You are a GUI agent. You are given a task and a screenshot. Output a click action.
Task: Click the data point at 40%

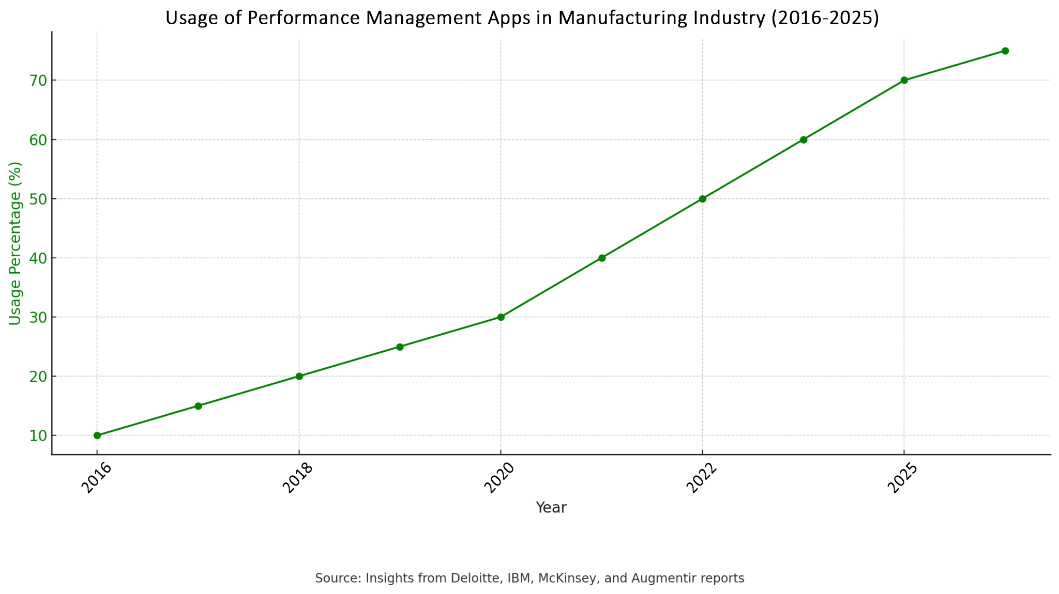point(601,258)
